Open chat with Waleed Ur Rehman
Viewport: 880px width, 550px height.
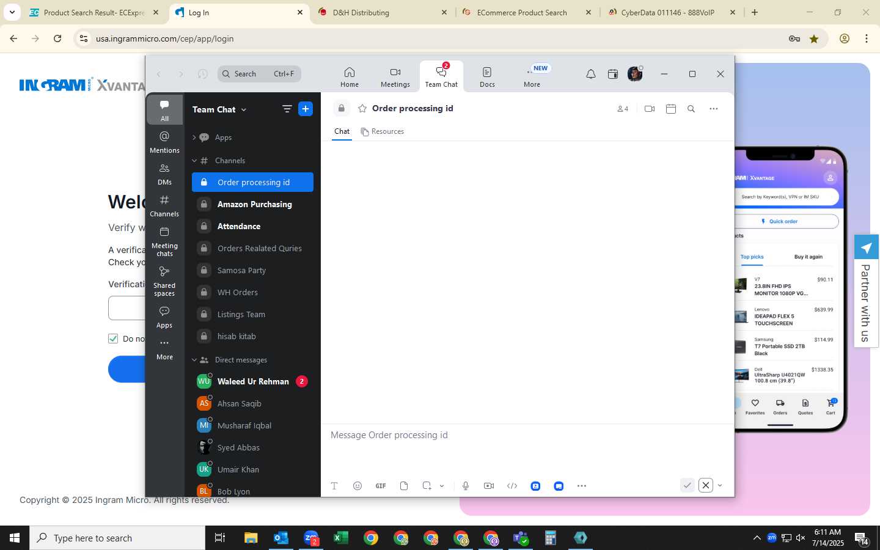[x=252, y=381]
